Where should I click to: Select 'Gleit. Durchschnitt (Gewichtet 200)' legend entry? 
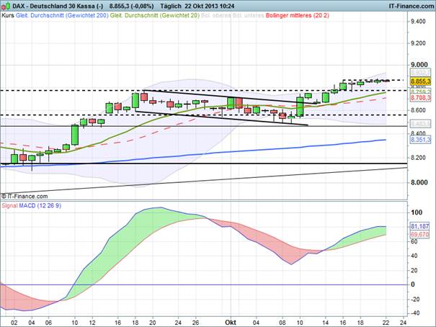62,16
